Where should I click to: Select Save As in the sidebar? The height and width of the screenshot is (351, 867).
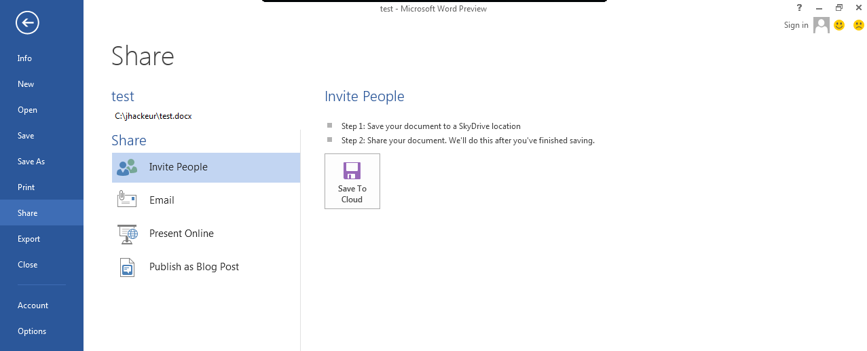(x=41, y=162)
